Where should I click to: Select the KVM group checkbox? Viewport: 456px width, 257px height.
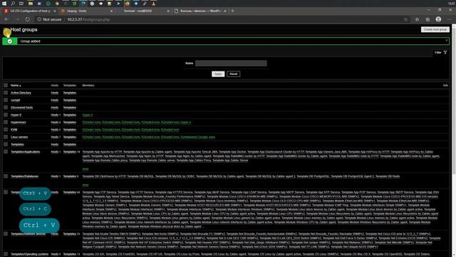pyautogui.click(x=6, y=129)
